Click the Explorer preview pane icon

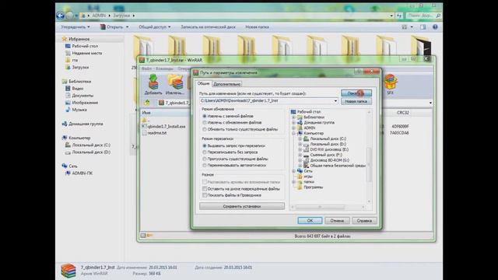coord(423,27)
